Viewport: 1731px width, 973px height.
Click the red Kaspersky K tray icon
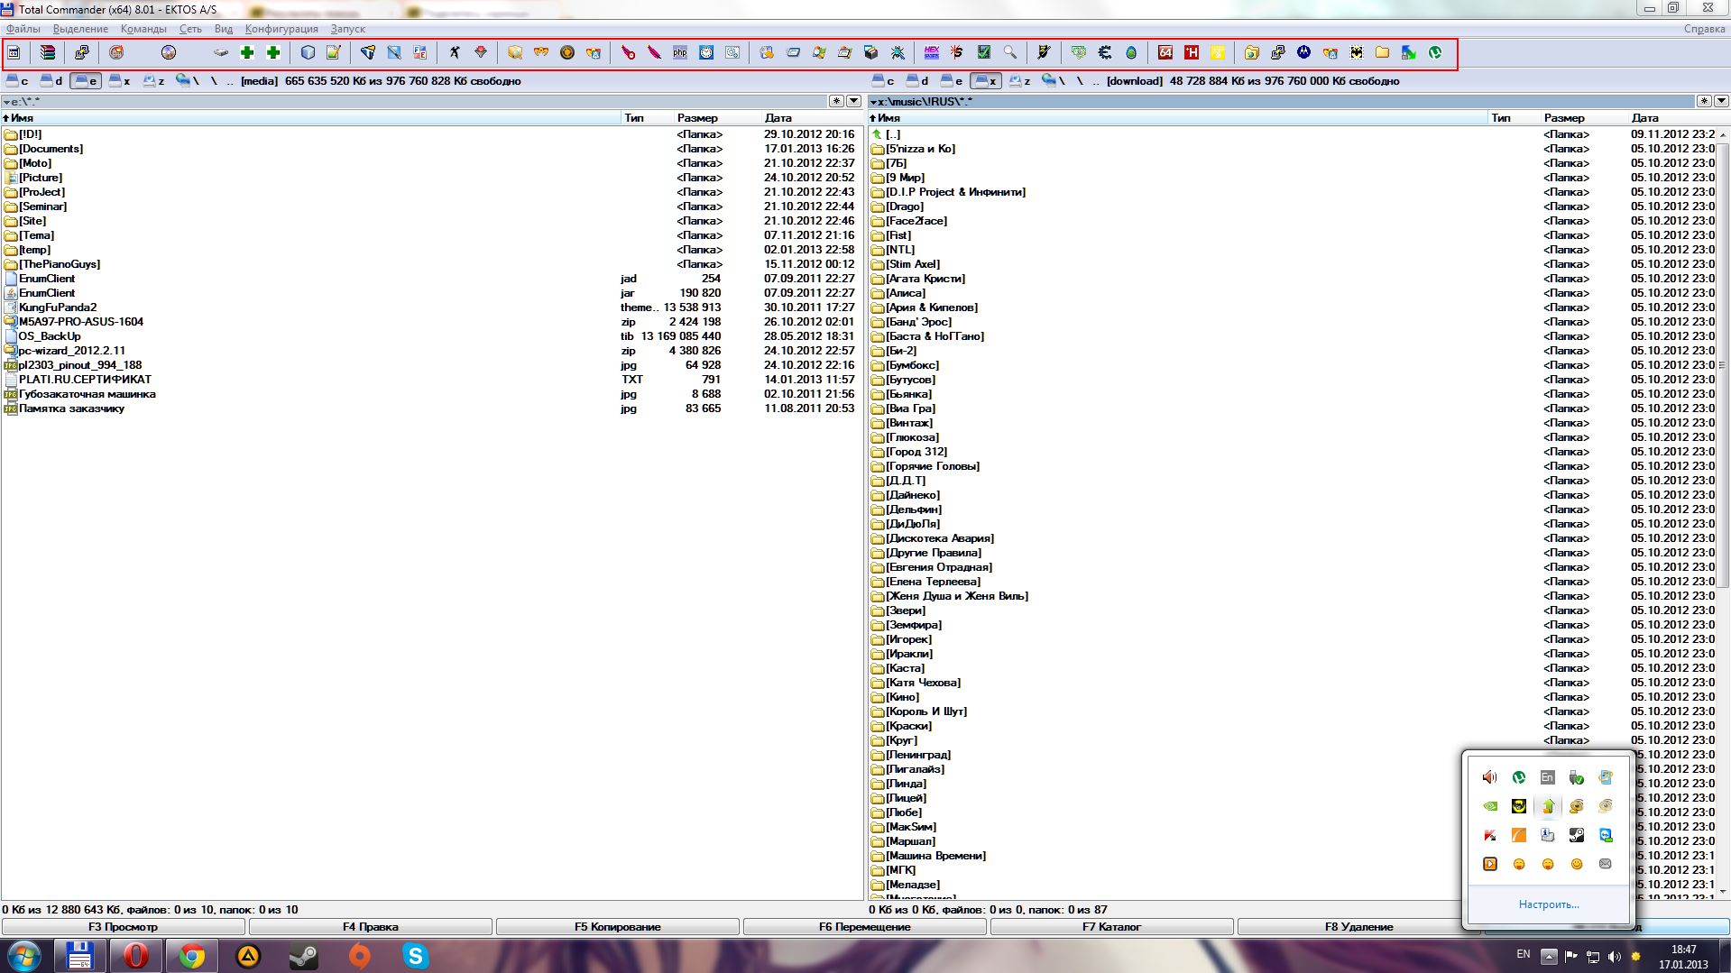[1489, 835]
